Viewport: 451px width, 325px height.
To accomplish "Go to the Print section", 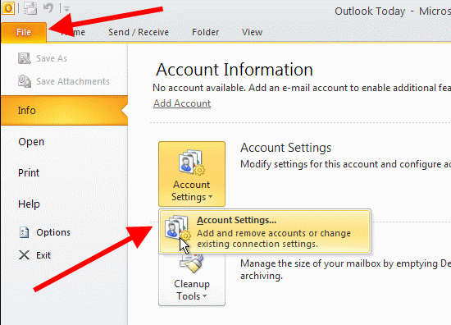I will click(29, 172).
